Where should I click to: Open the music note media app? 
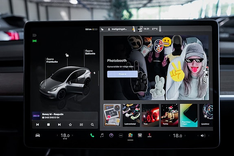[102, 135]
